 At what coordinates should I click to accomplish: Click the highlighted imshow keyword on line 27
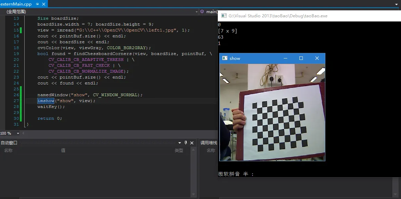point(46,101)
